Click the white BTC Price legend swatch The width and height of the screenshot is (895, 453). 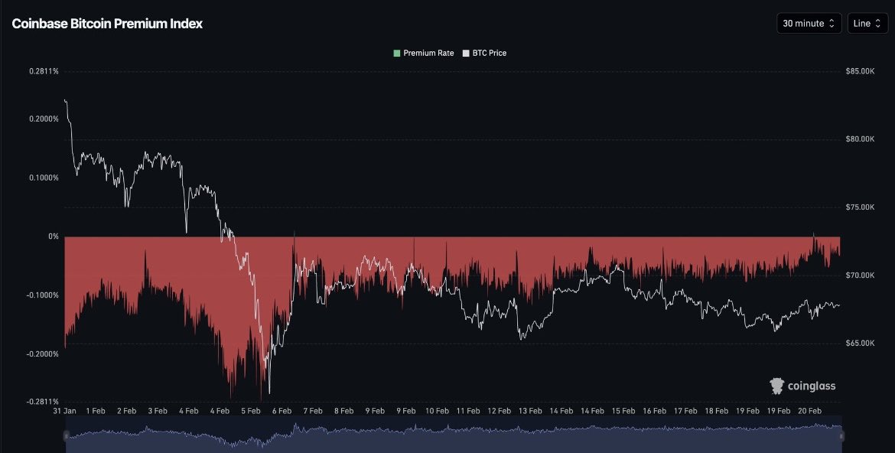pyautogui.click(x=465, y=53)
